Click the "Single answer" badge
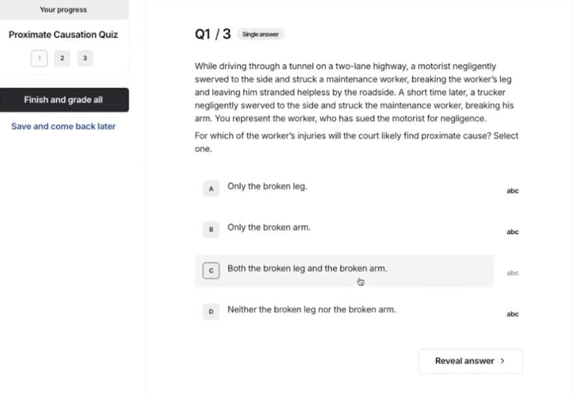Image resolution: width=574 pixels, height=395 pixels. [x=260, y=34]
